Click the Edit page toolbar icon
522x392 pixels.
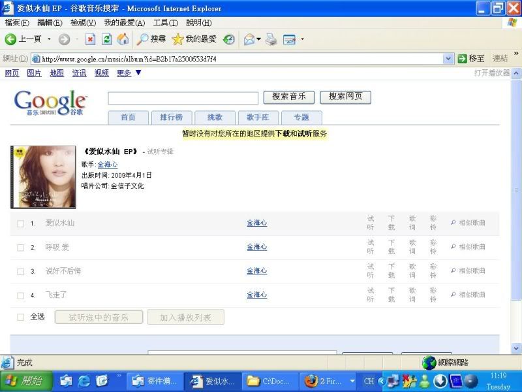tap(289, 39)
